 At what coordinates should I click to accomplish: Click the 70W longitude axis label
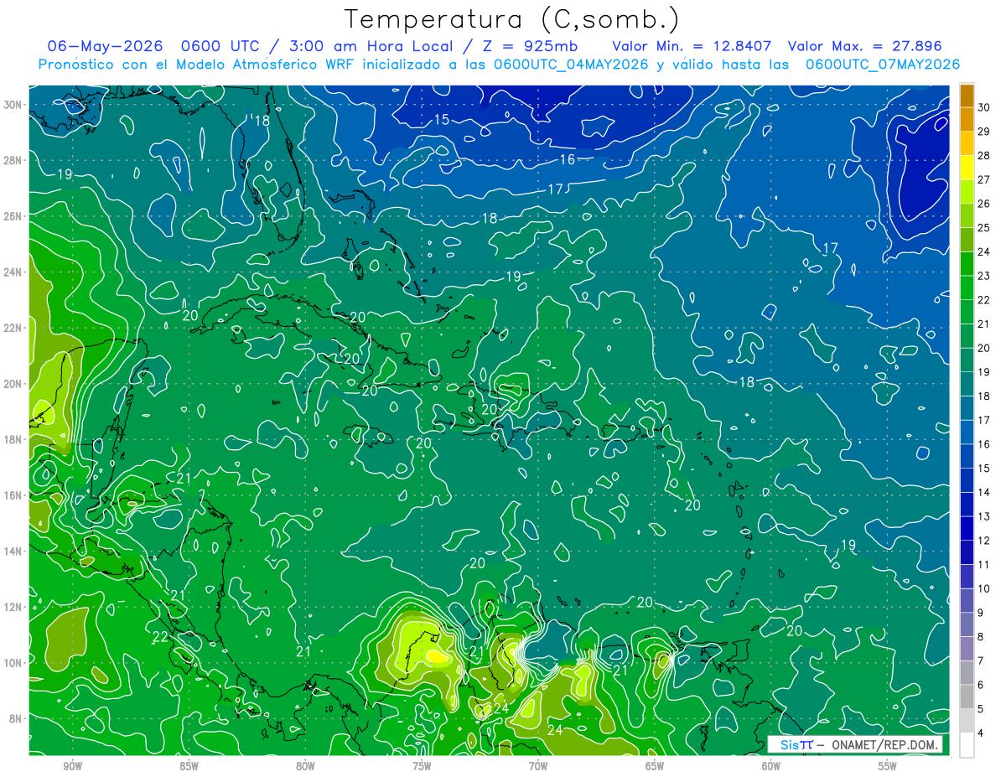(x=537, y=765)
